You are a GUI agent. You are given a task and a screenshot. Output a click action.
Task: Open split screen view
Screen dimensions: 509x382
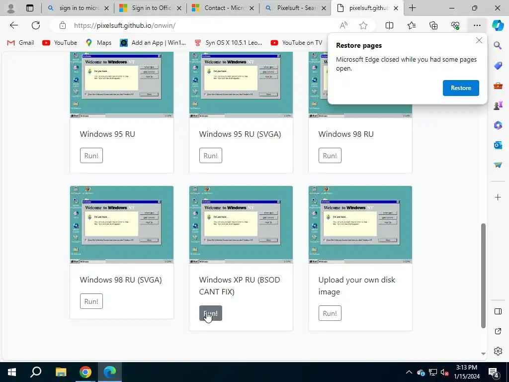click(389, 25)
